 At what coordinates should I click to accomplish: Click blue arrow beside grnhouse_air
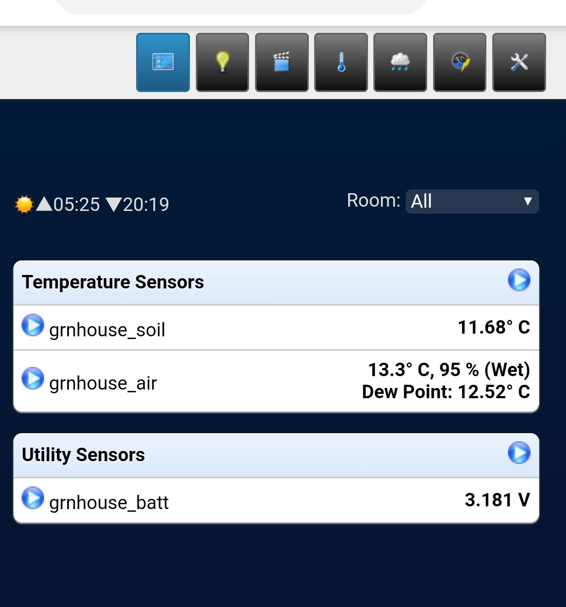(x=33, y=378)
